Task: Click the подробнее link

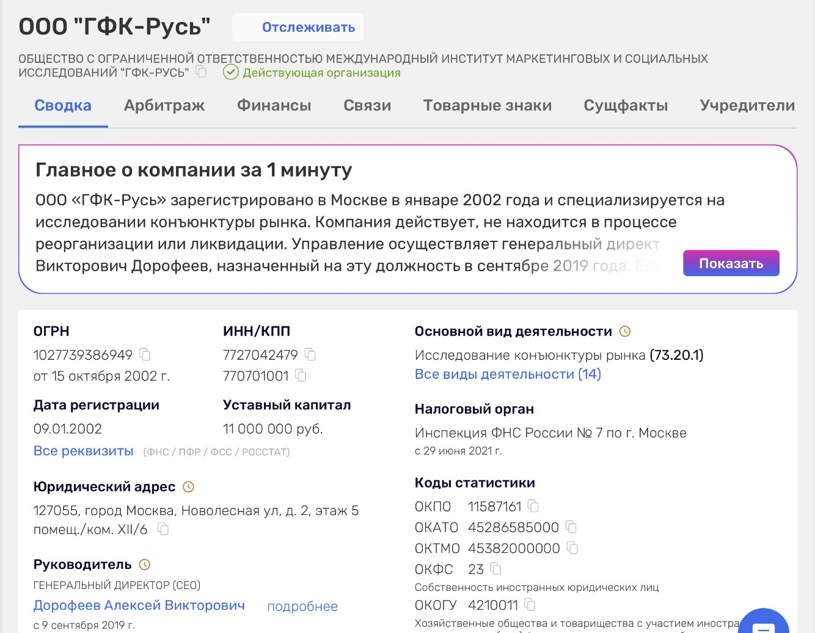Action: tap(302, 607)
